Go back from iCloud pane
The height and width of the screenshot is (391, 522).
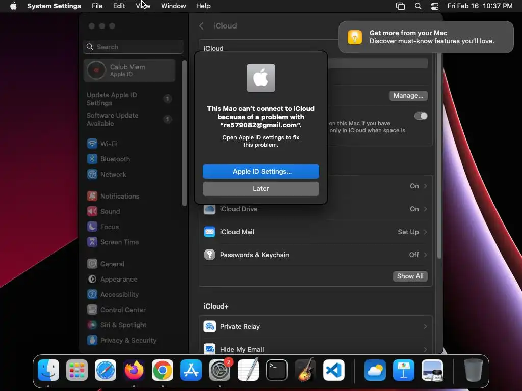(x=201, y=26)
